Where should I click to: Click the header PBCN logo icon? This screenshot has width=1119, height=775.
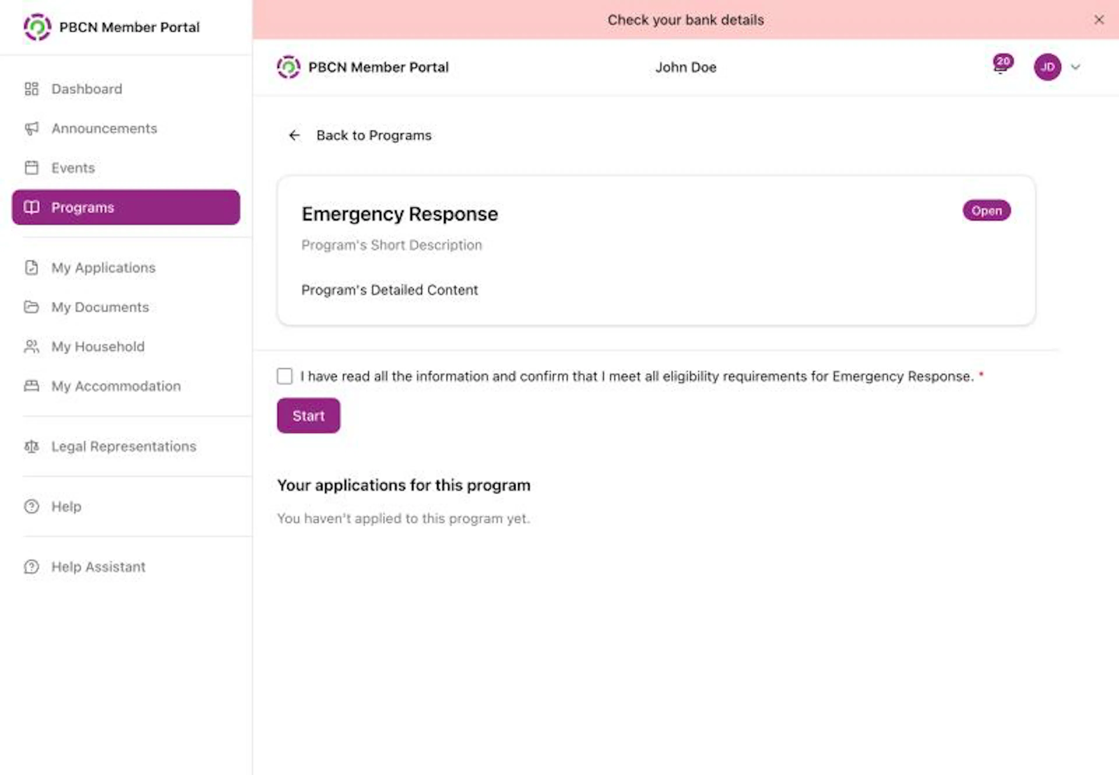point(288,67)
